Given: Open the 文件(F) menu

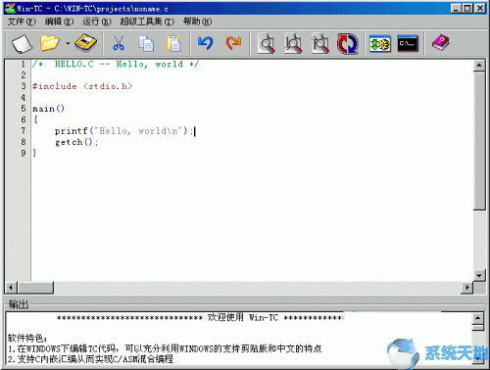Looking at the screenshot, I should point(22,22).
